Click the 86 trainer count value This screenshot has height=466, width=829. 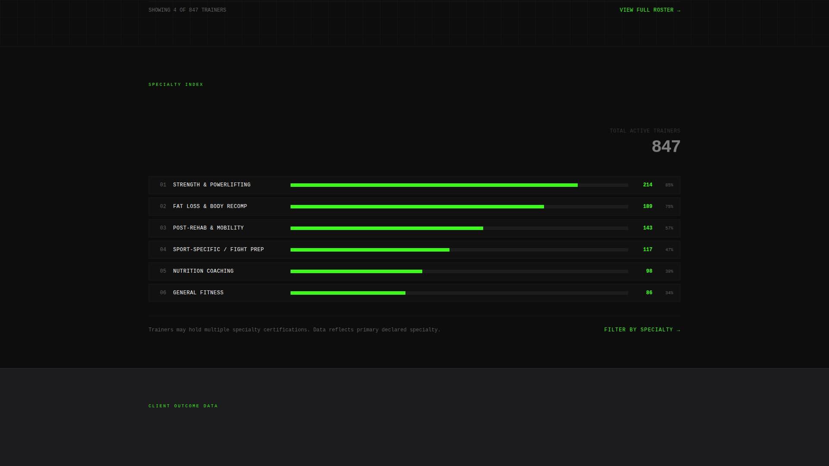(649, 293)
